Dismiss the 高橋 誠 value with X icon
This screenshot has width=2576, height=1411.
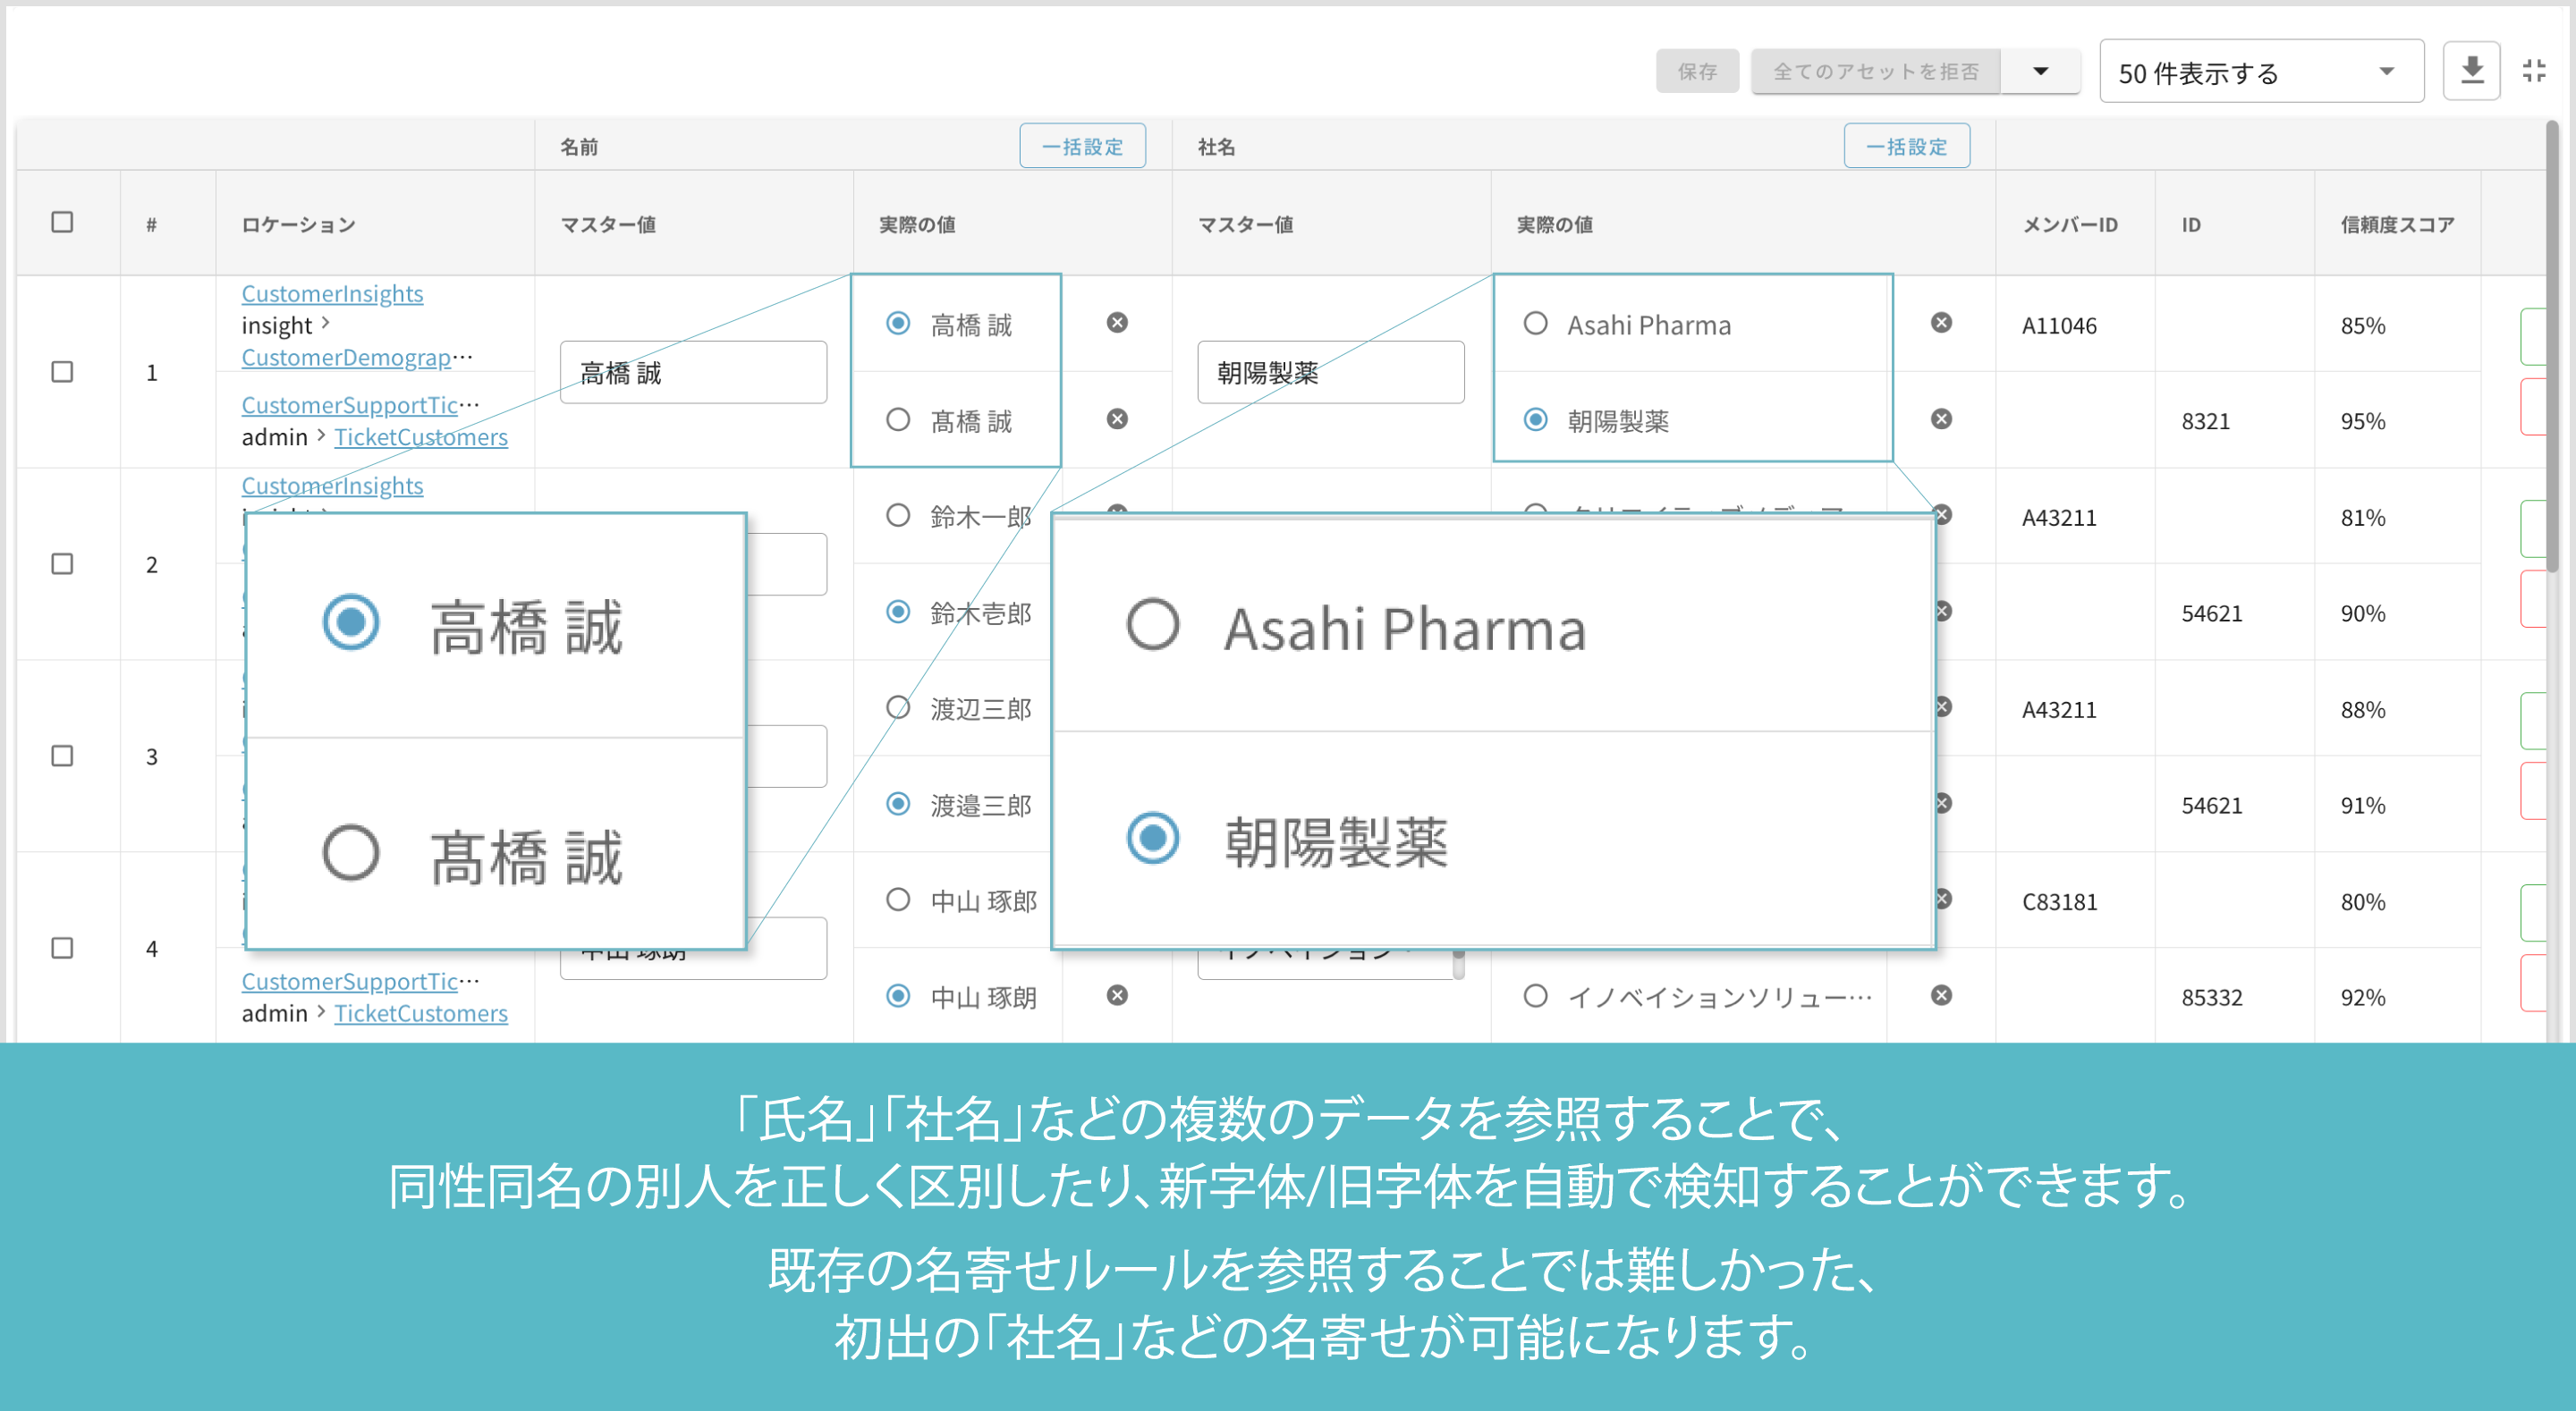(1118, 323)
